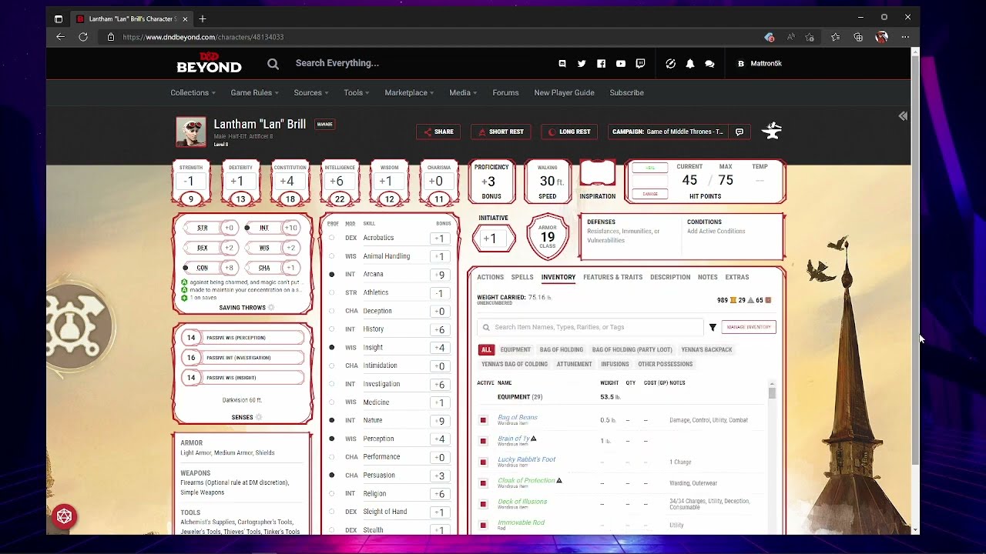Click the Share button

tap(438, 132)
